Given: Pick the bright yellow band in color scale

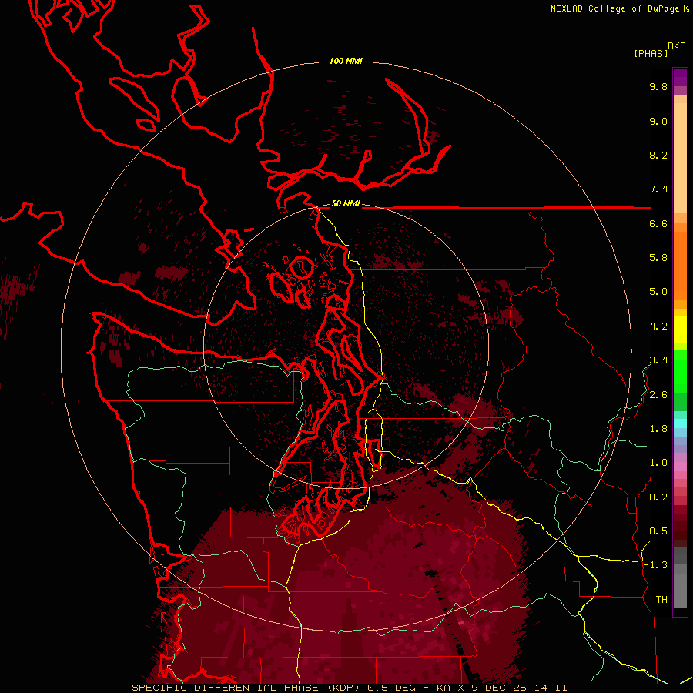Looking at the screenshot, I should click(x=680, y=330).
